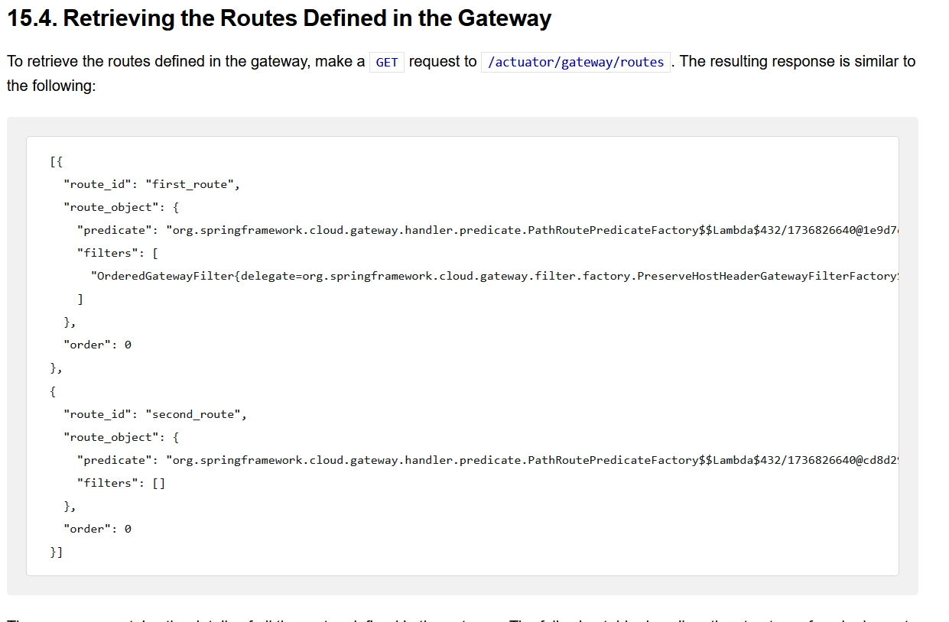Click the paragraph text "the following:"
Image resolution: width=949 pixels, height=622 pixels.
(x=51, y=86)
